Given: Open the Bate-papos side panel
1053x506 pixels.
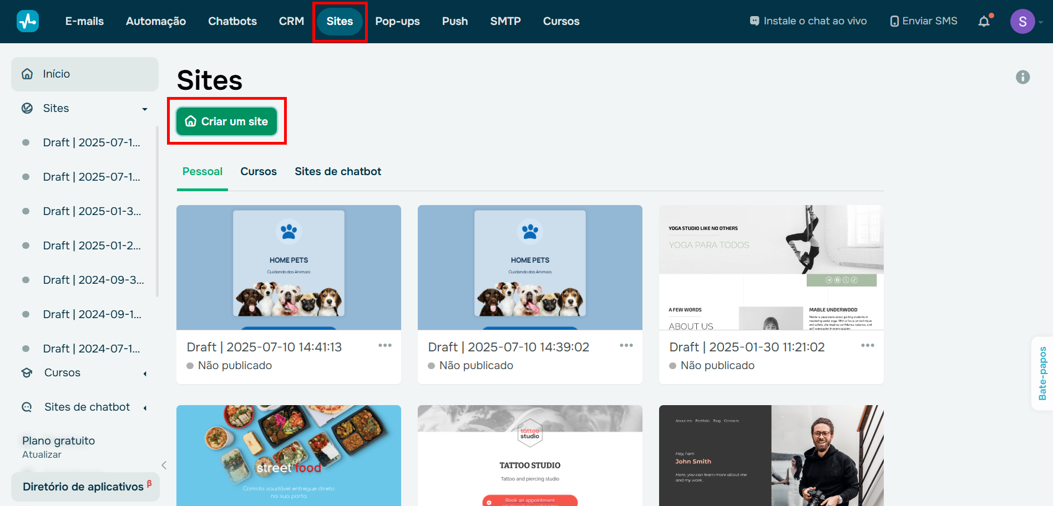Looking at the screenshot, I should click(x=1043, y=374).
